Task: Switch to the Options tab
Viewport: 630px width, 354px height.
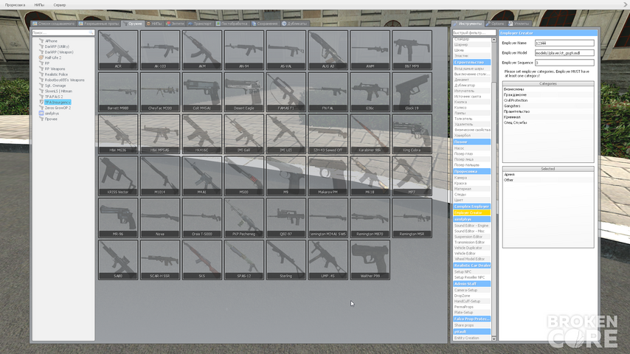Action: click(495, 24)
